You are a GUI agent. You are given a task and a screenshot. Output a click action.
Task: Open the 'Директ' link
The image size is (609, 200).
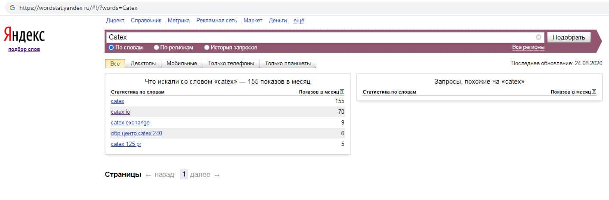(x=115, y=21)
